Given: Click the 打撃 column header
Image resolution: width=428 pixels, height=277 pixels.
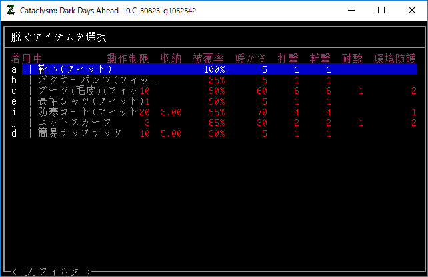Looking at the screenshot, I should [x=288, y=57].
